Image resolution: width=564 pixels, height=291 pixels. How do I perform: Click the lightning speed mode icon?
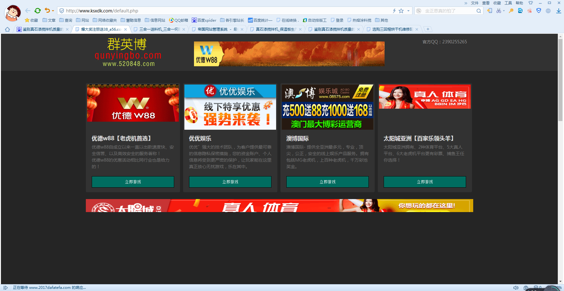pos(394,11)
